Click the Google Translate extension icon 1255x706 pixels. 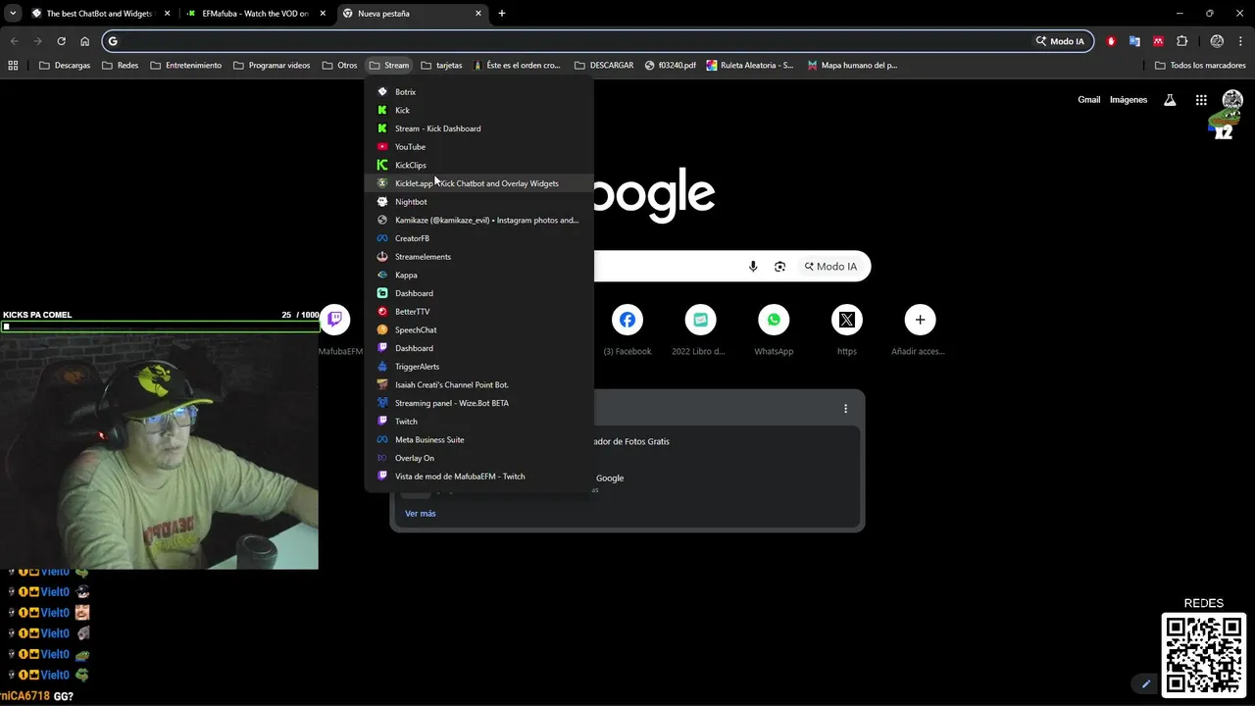point(1134,41)
